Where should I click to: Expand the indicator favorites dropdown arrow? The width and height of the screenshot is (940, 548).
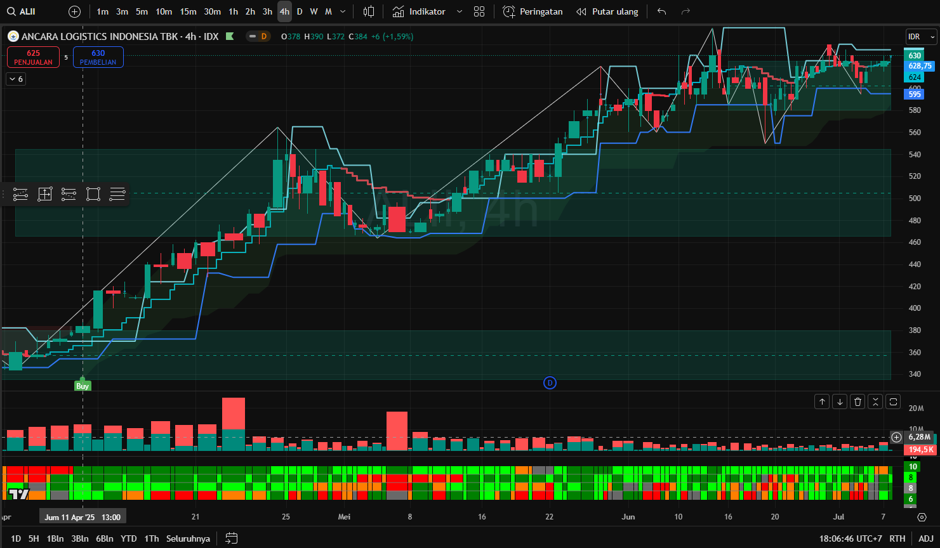click(460, 11)
